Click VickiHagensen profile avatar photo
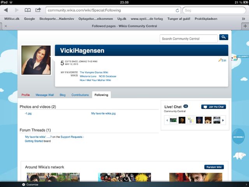 point(36,60)
